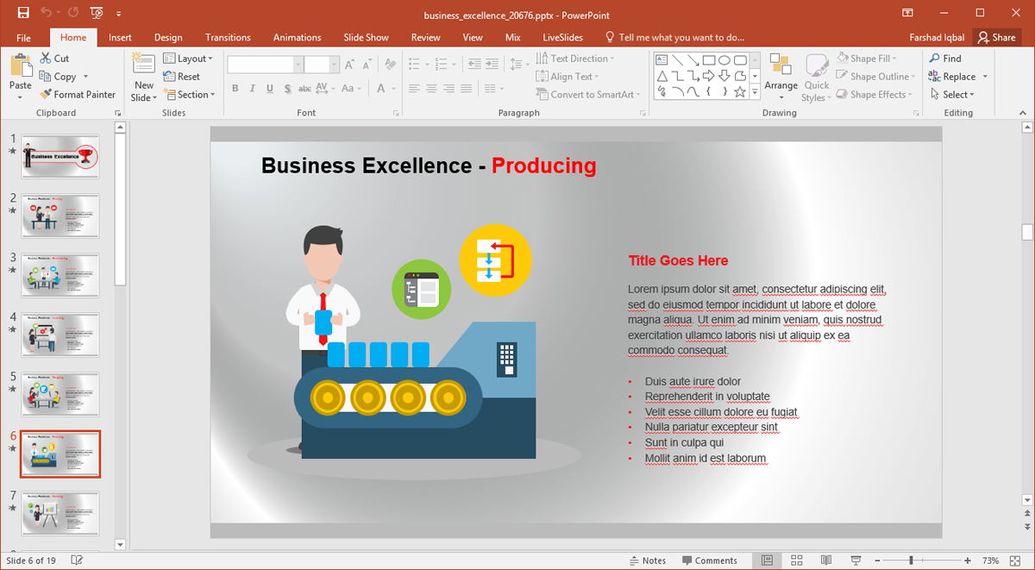Toggle the Notes pane

(x=647, y=561)
